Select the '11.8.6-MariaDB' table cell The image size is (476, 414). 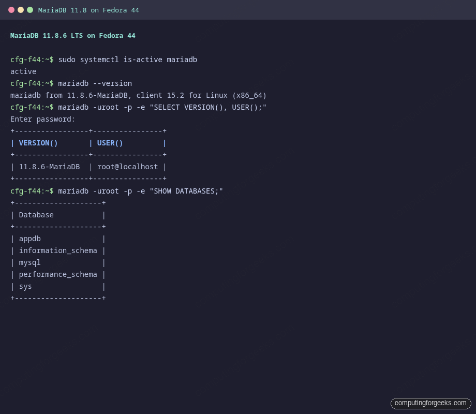pyautogui.click(x=50, y=167)
